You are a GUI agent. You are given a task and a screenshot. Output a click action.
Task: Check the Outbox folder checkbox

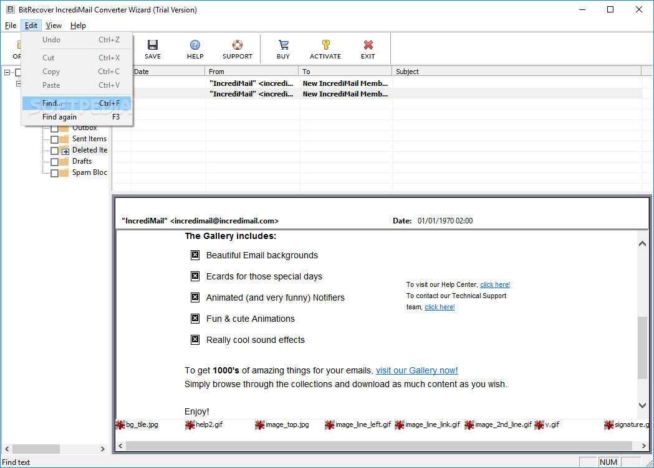pyautogui.click(x=54, y=129)
